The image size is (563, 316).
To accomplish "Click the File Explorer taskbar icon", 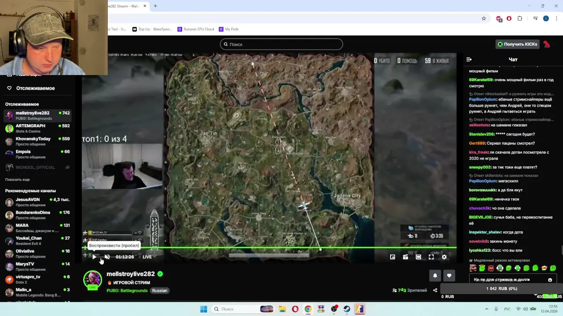I will click(282, 309).
